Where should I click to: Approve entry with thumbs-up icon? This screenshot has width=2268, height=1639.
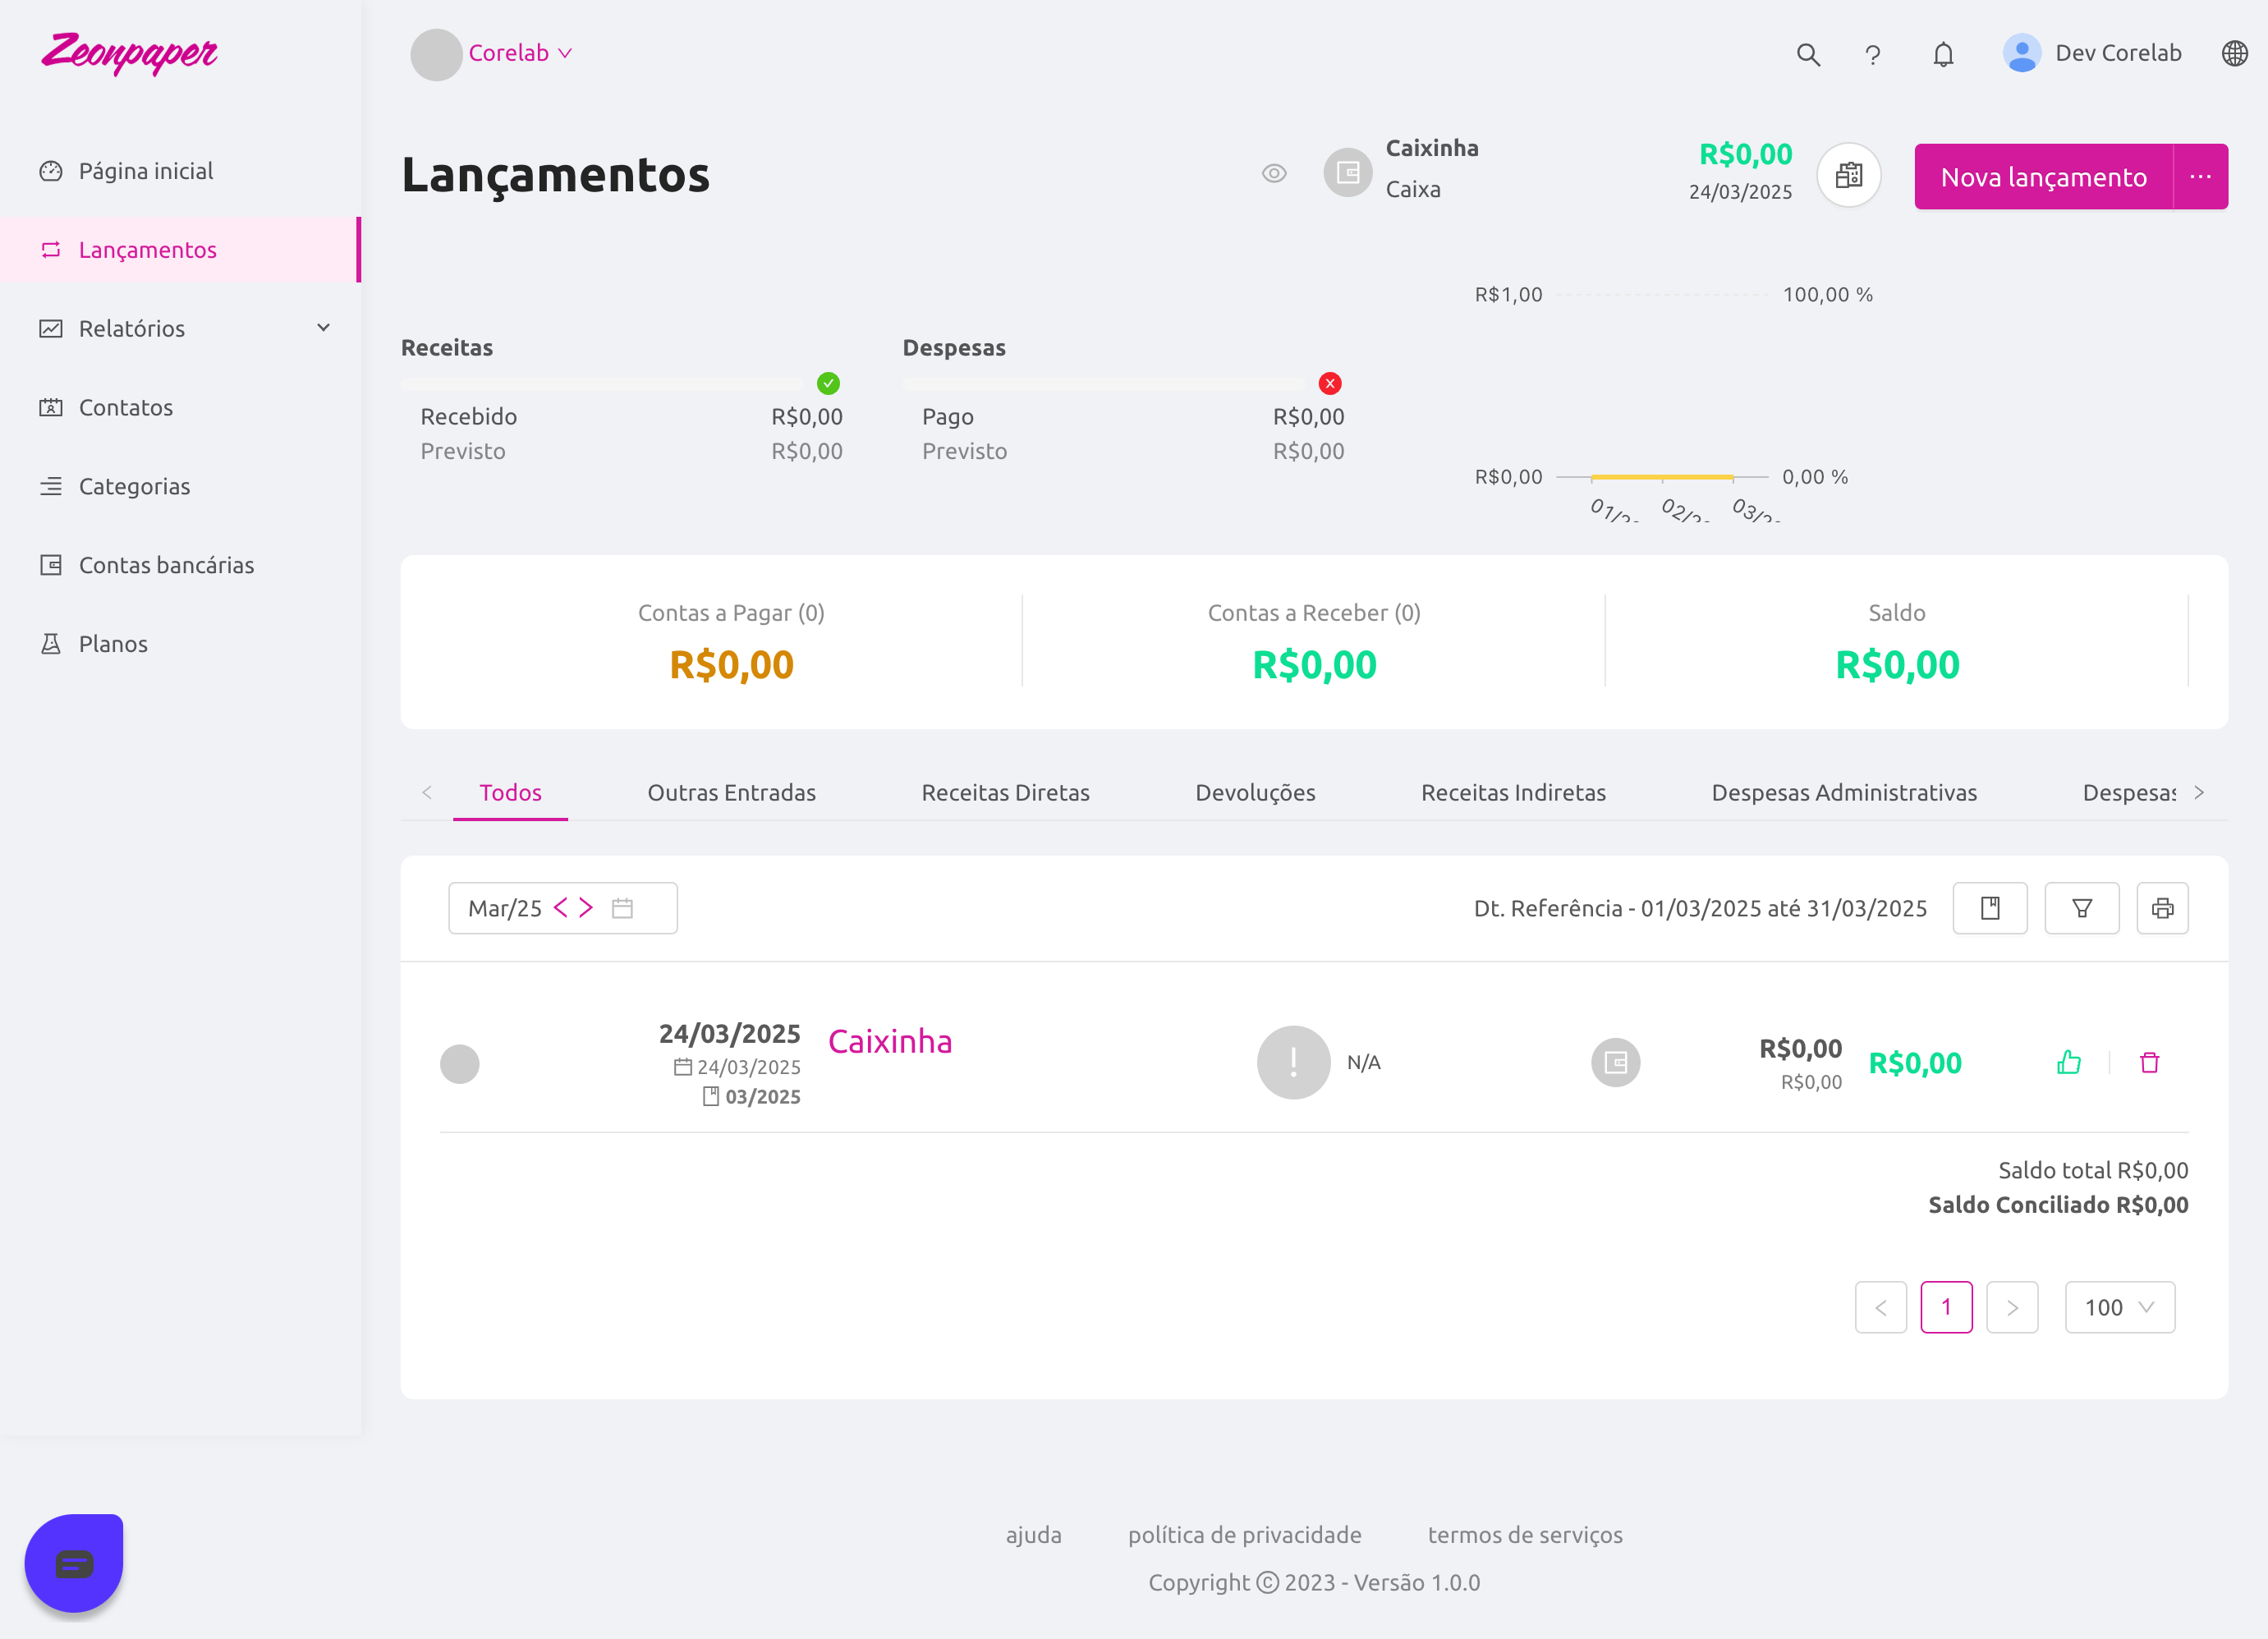(2068, 1062)
